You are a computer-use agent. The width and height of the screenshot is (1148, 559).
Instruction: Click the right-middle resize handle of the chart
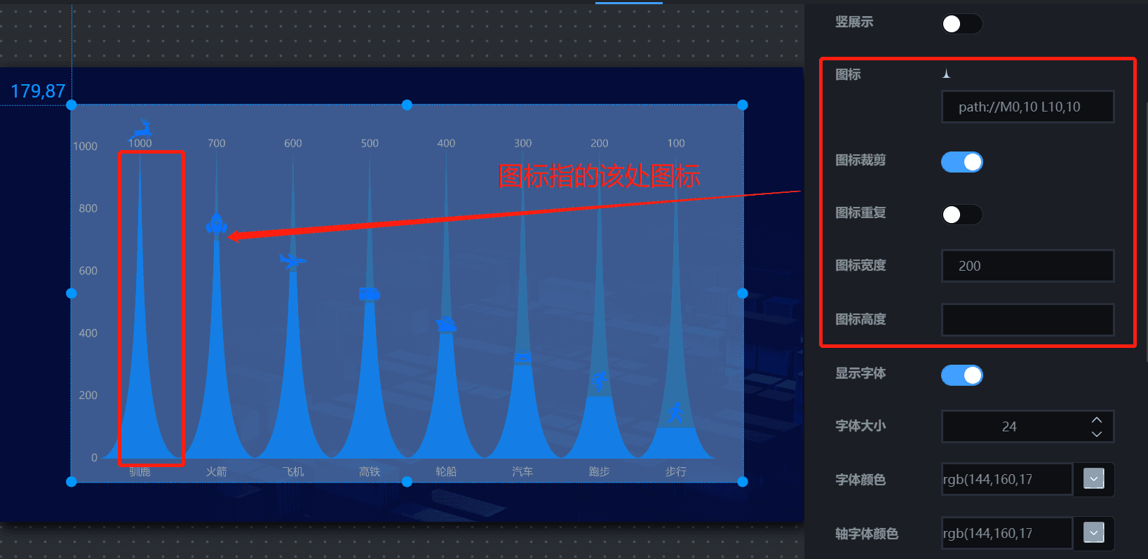(x=743, y=293)
